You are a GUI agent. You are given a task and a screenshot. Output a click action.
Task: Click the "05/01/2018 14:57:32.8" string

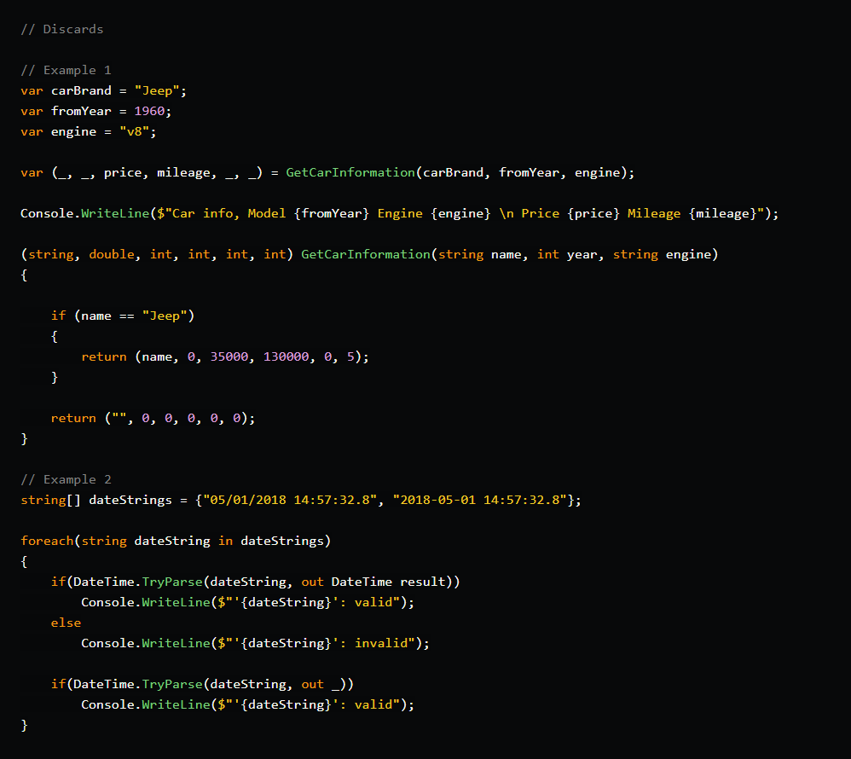(x=290, y=500)
